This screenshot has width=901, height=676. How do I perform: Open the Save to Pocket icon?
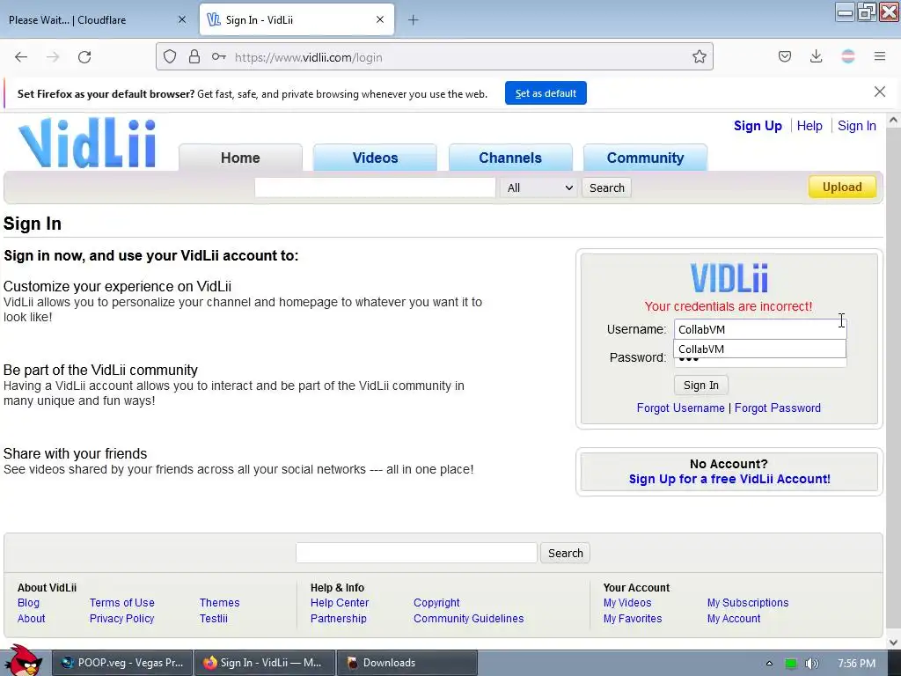point(784,56)
